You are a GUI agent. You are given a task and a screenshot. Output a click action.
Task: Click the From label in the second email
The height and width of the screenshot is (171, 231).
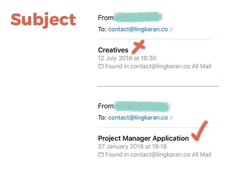106,106
